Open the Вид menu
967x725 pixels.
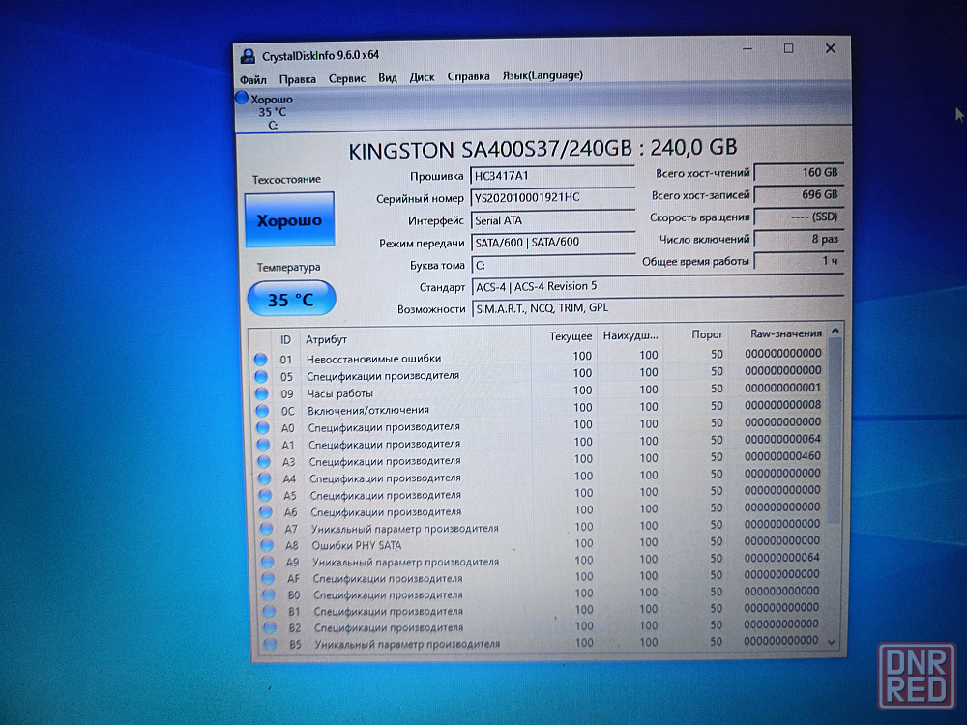[388, 77]
